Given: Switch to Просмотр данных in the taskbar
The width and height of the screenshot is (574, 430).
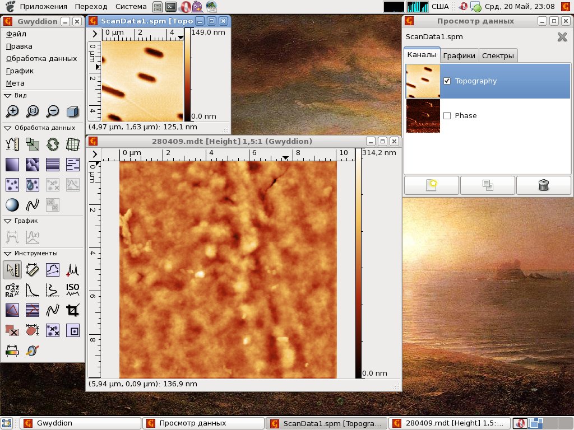Looking at the screenshot, I should (203, 423).
